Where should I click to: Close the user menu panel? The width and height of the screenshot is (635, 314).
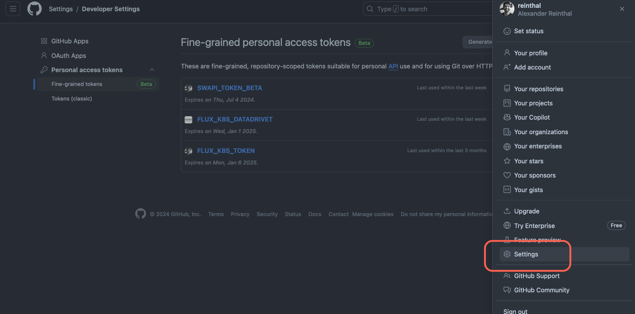[622, 9]
